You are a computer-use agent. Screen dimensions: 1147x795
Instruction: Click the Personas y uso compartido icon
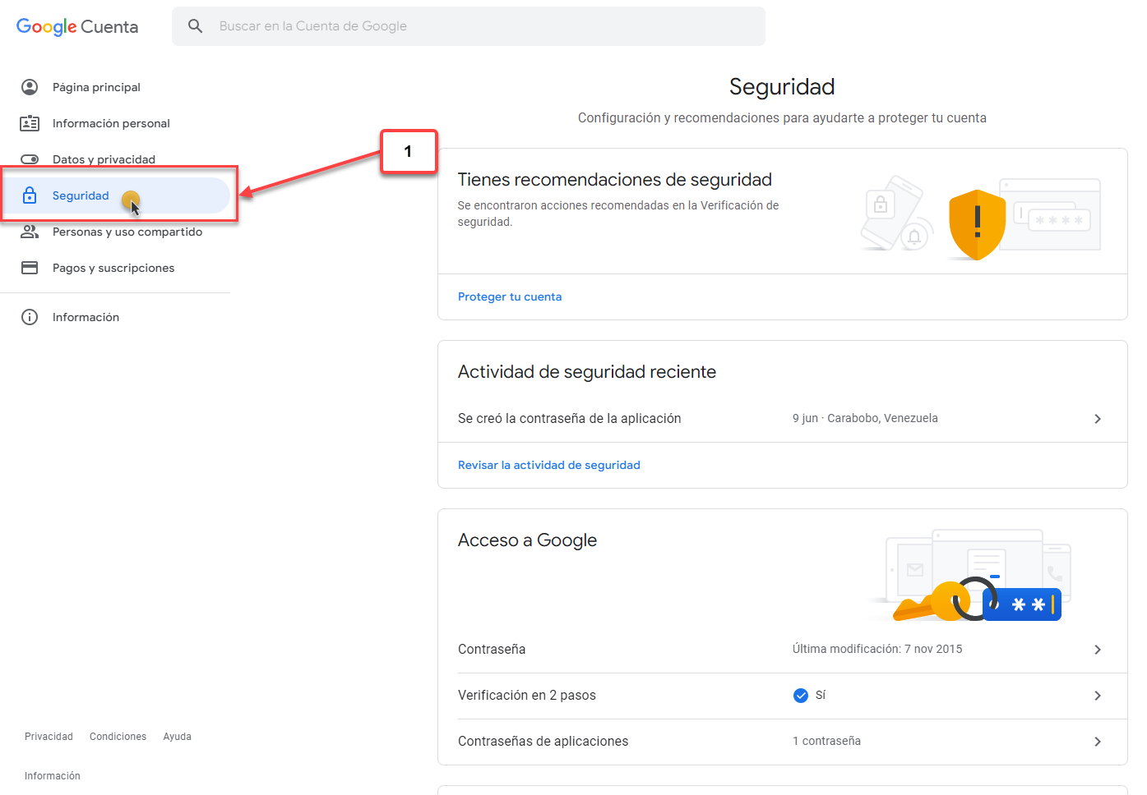pyautogui.click(x=30, y=232)
